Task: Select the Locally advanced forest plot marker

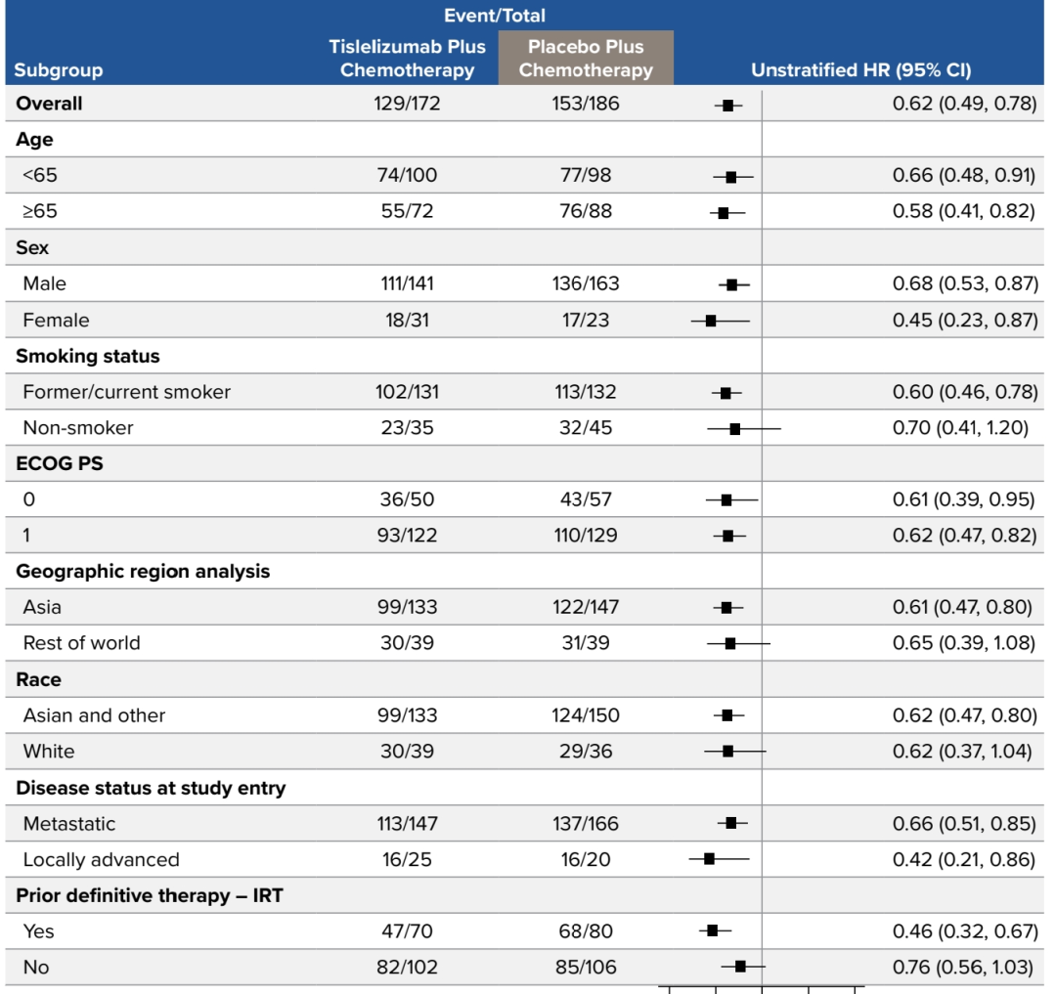Action: tap(709, 859)
